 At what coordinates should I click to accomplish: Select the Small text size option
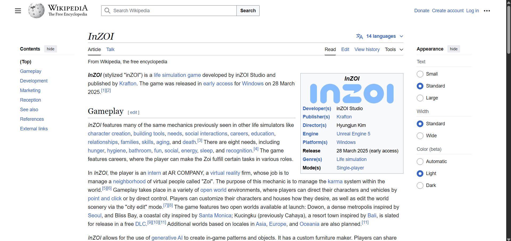click(x=420, y=74)
